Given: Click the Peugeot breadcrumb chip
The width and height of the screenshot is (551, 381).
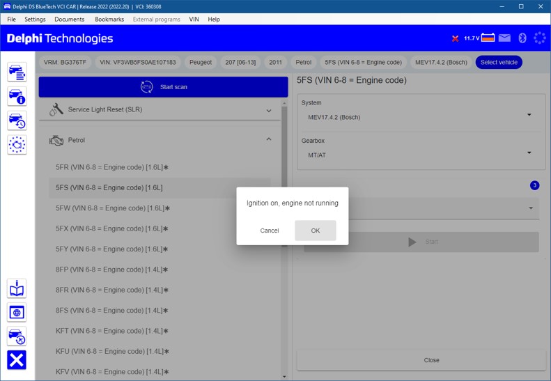Looking at the screenshot, I should 201,62.
